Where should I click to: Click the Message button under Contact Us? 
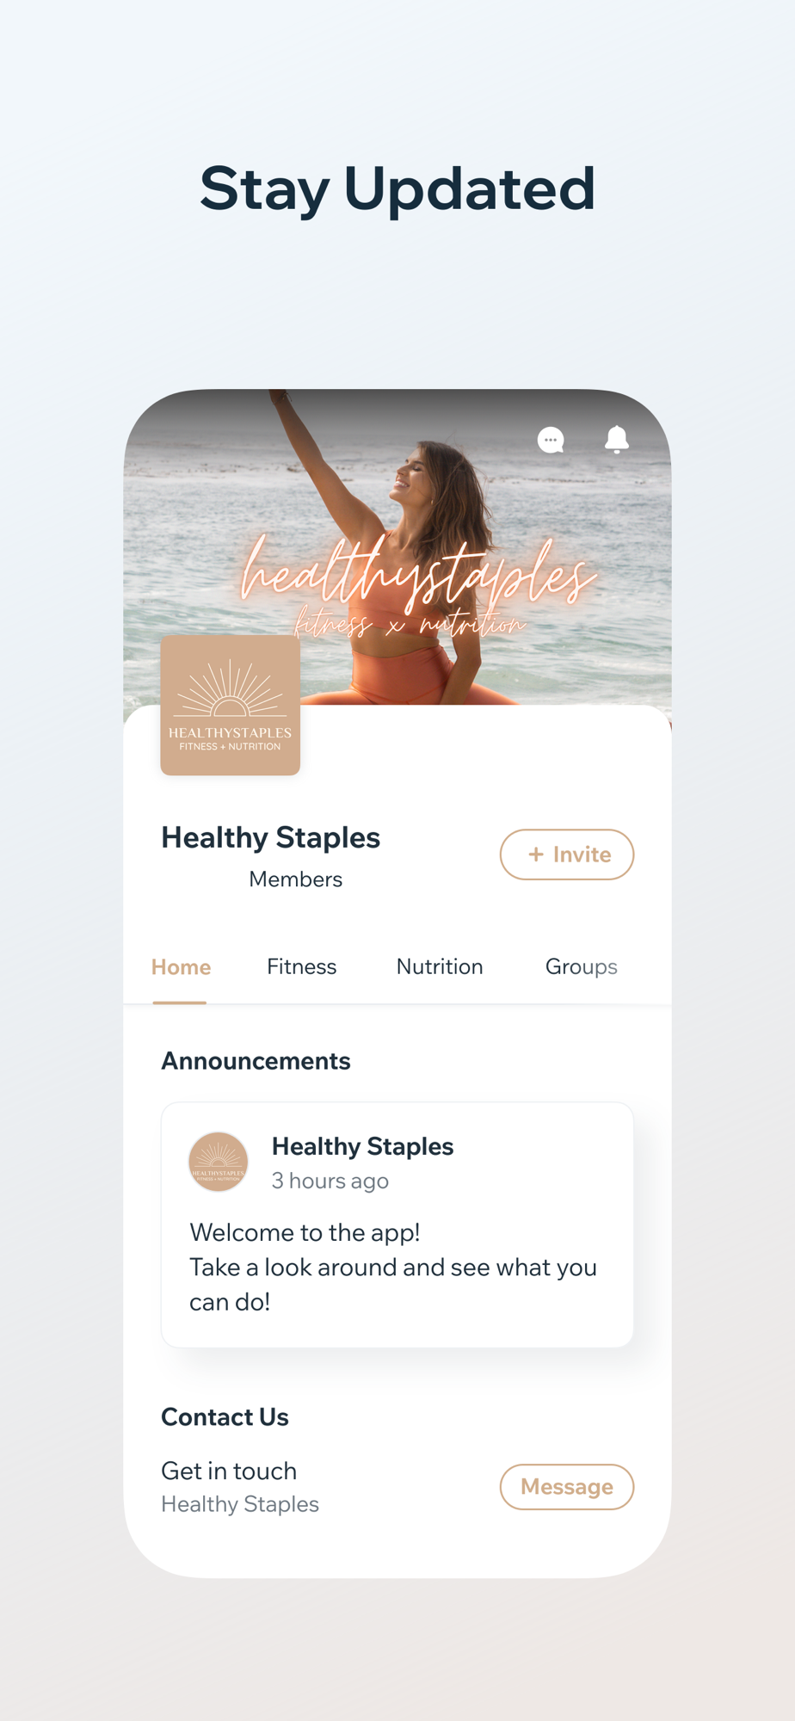tap(567, 1487)
